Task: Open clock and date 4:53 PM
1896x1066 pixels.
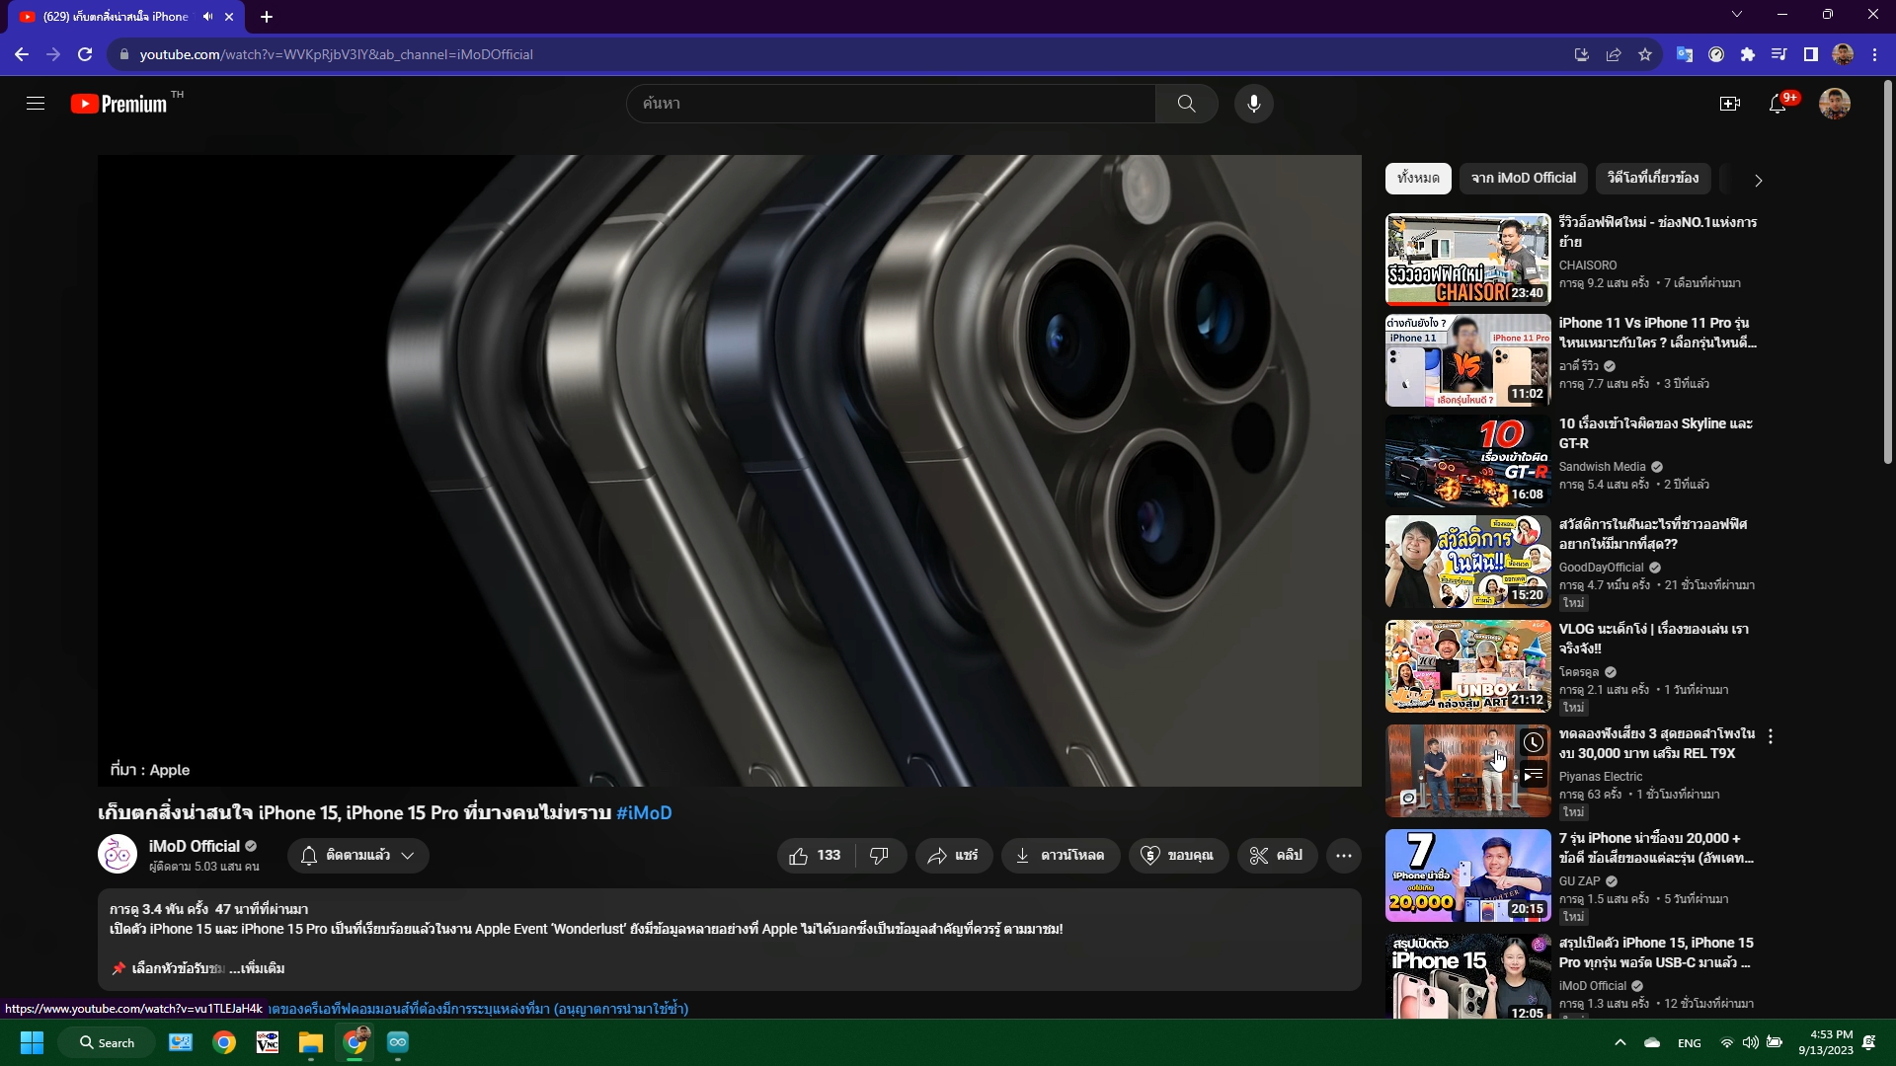Action: click(x=1826, y=1042)
